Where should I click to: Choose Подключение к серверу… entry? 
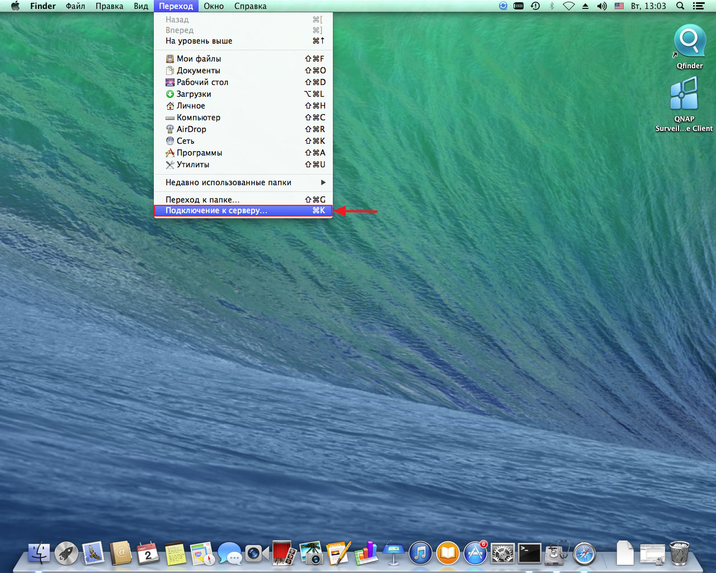pyautogui.click(x=243, y=210)
